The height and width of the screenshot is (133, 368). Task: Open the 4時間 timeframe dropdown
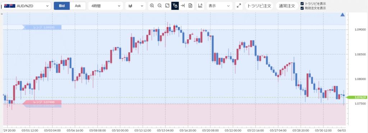click(x=106, y=6)
